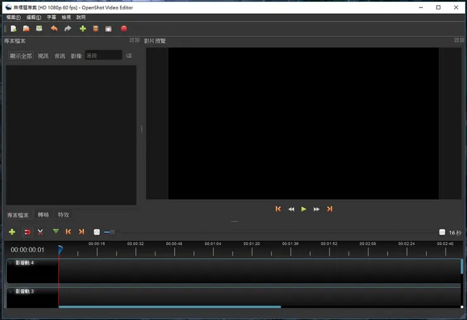Click the zoom in icon beside 16 秒
The width and height of the screenshot is (467, 320).
click(x=442, y=232)
